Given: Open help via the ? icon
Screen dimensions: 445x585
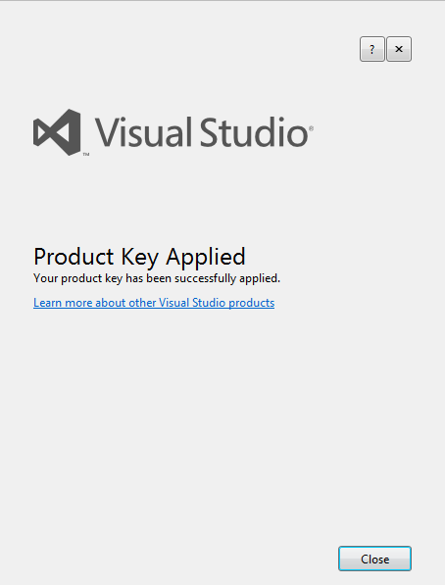Looking at the screenshot, I should coord(371,49).
